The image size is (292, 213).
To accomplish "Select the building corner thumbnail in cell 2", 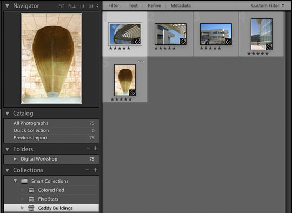I will click(x=170, y=34).
